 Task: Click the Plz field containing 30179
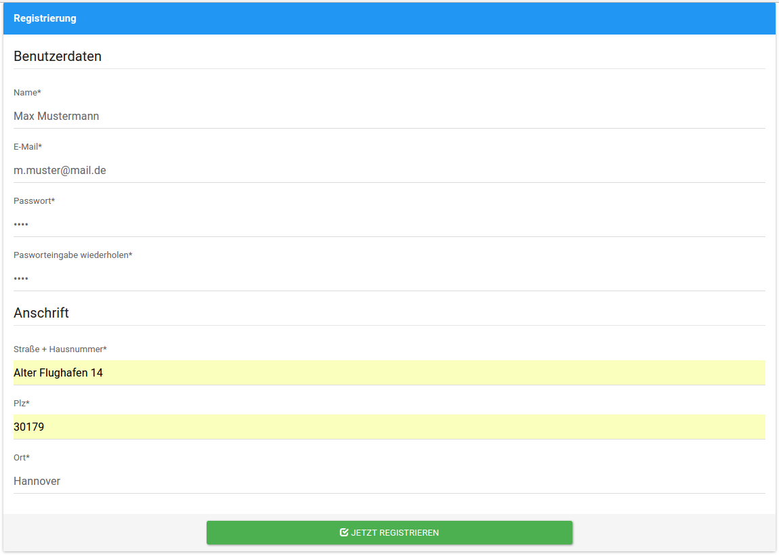coord(389,427)
